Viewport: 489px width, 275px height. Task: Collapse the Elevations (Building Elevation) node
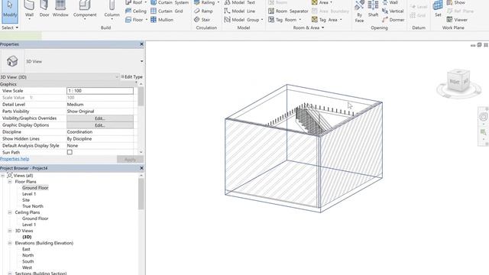(x=10, y=243)
